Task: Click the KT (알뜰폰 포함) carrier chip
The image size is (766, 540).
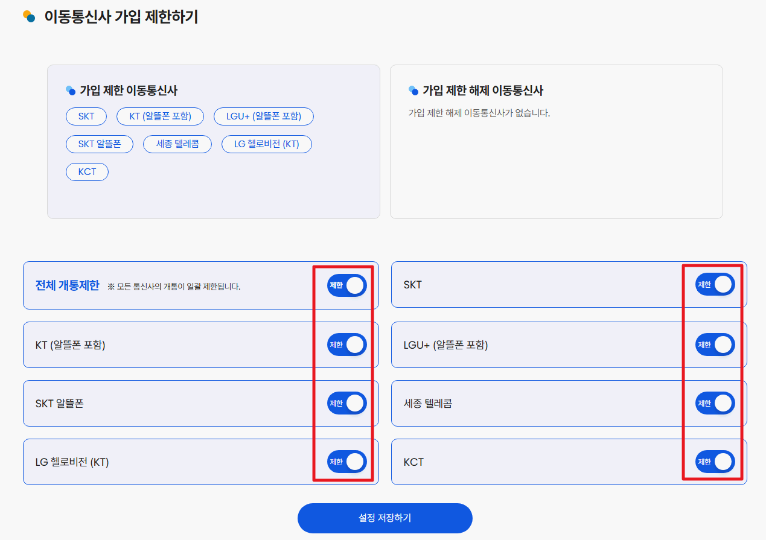Action: point(159,116)
